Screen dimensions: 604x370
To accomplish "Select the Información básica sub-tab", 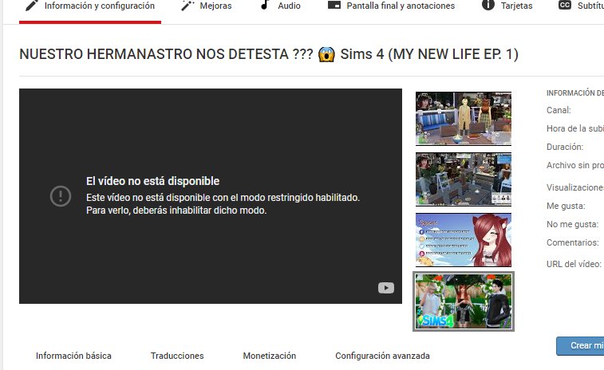I will coord(73,356).
